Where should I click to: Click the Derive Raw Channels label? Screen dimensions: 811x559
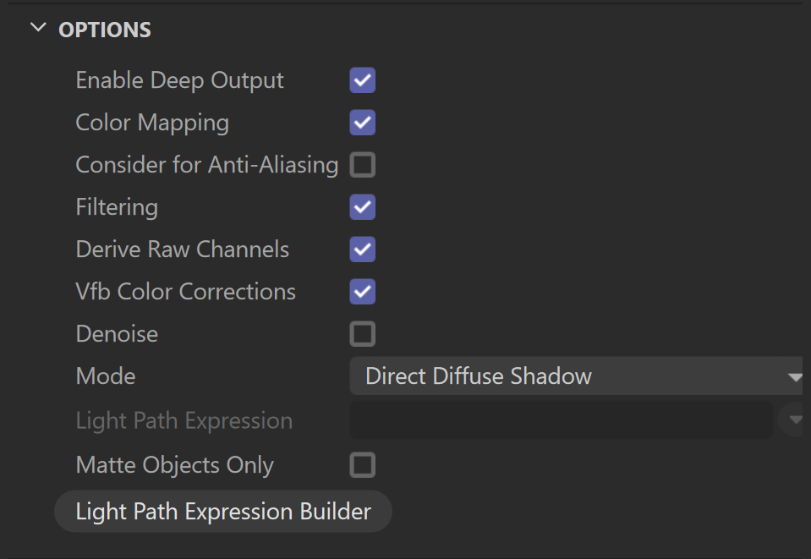(182, 249)
